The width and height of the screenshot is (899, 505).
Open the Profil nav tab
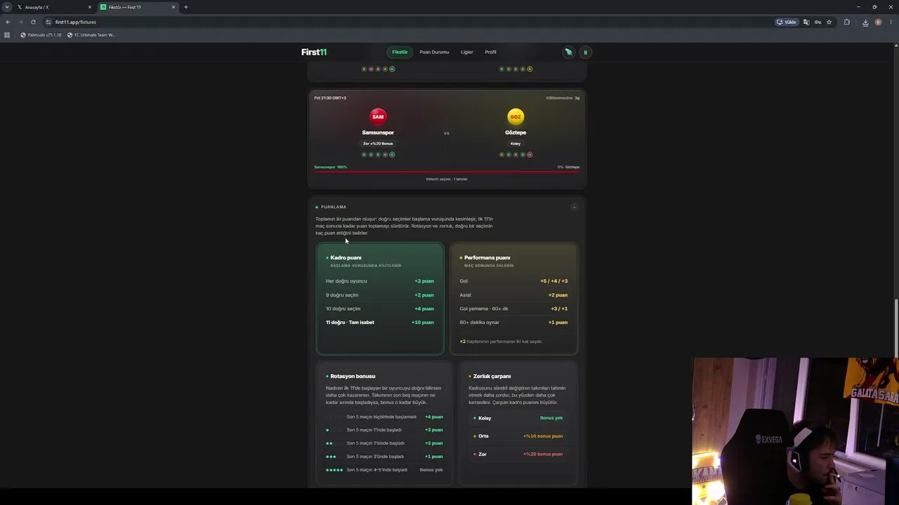point(490,52)
